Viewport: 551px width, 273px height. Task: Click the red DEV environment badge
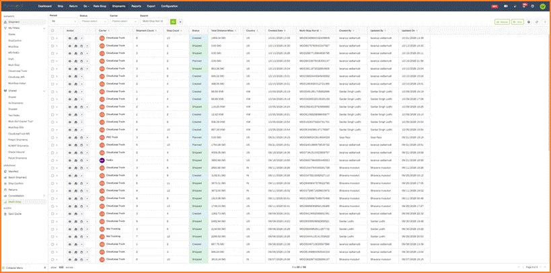494,6
